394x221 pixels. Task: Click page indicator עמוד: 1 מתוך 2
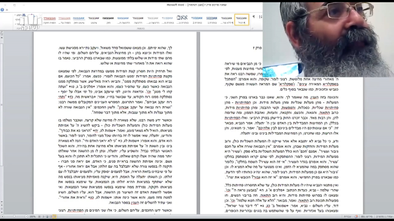coord(384,216)
